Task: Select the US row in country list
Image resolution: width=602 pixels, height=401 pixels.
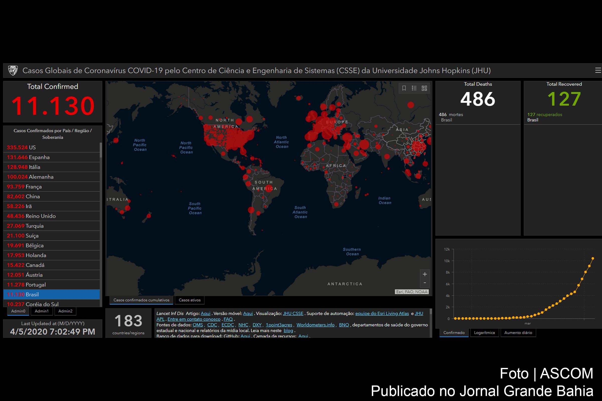Action: coord(51,147)
